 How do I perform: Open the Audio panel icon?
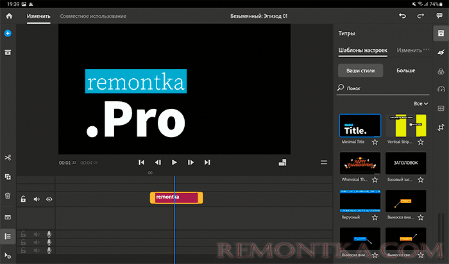tap(441, 108)
